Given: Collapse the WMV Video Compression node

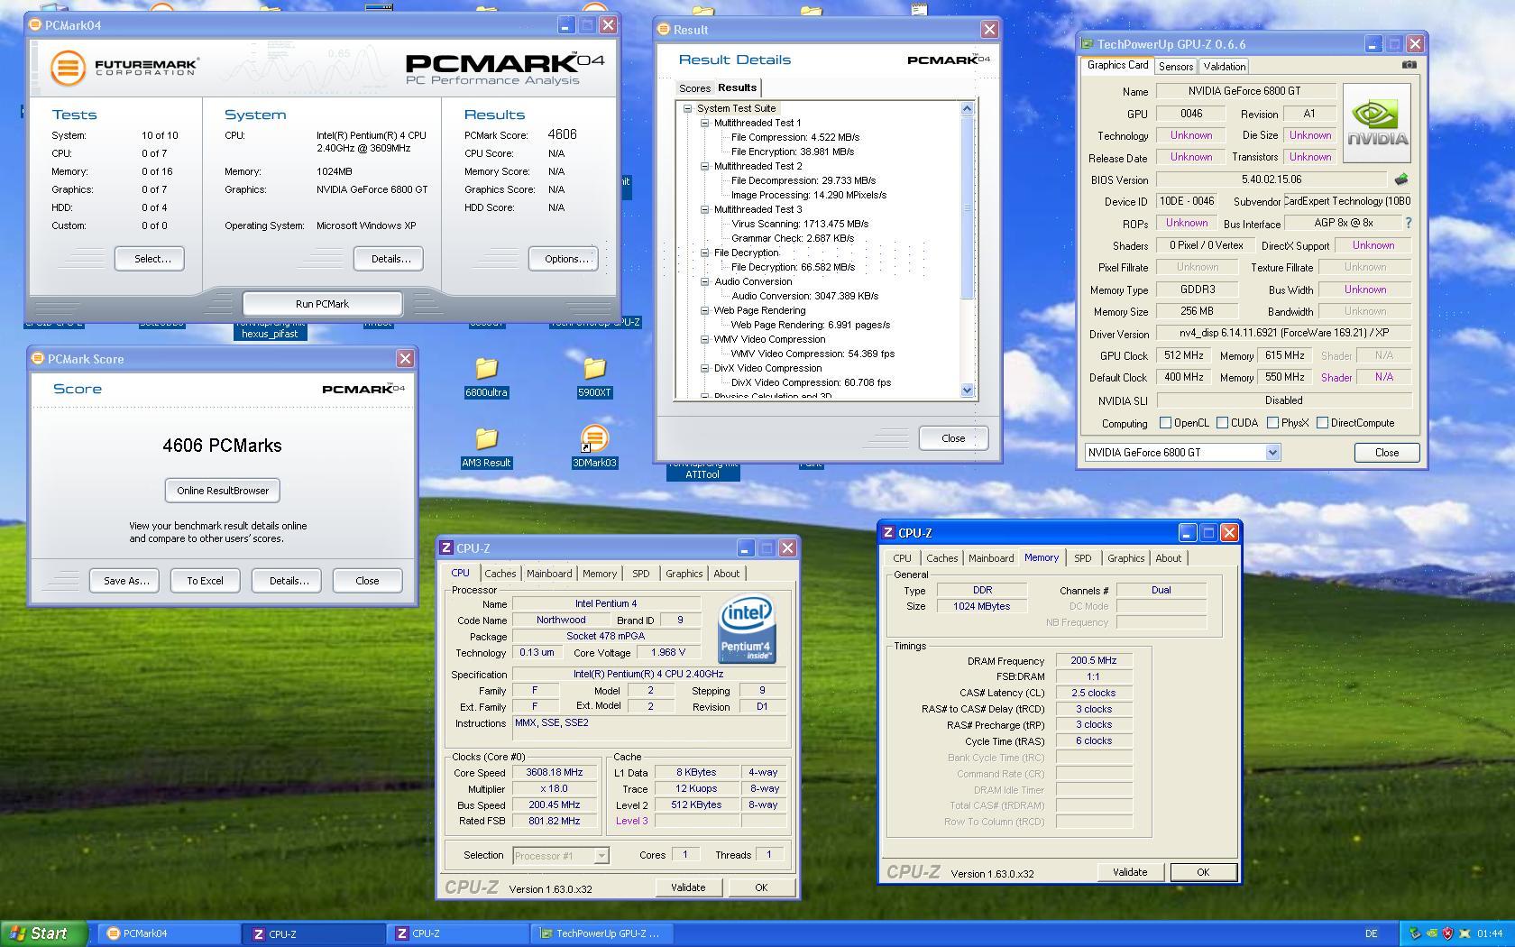Looking at the screenshot, I should (705, 339).
